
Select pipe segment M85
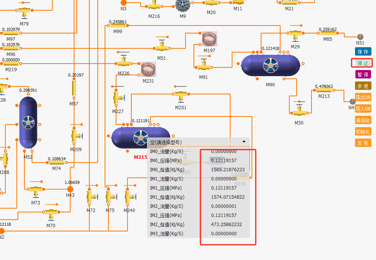pos(328,33)
